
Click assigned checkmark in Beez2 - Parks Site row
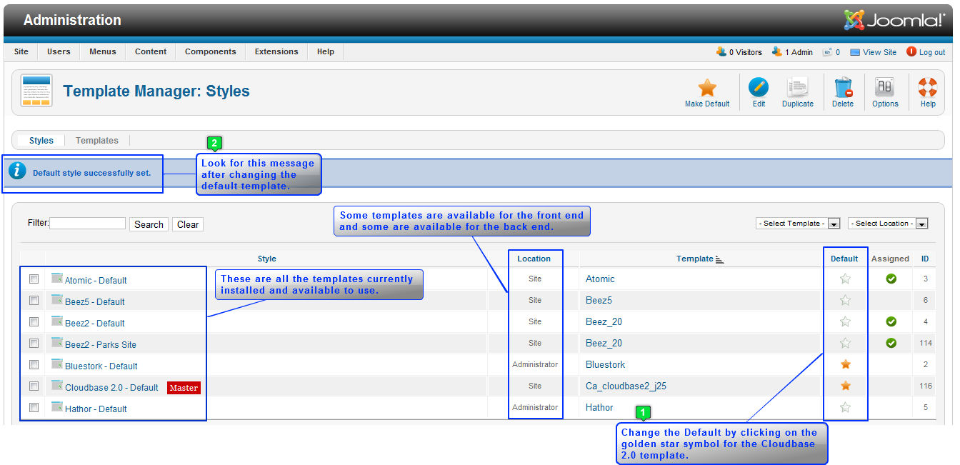click(891, 343)
